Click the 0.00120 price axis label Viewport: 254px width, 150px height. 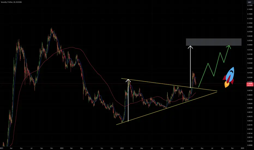(x=250, y=137)
